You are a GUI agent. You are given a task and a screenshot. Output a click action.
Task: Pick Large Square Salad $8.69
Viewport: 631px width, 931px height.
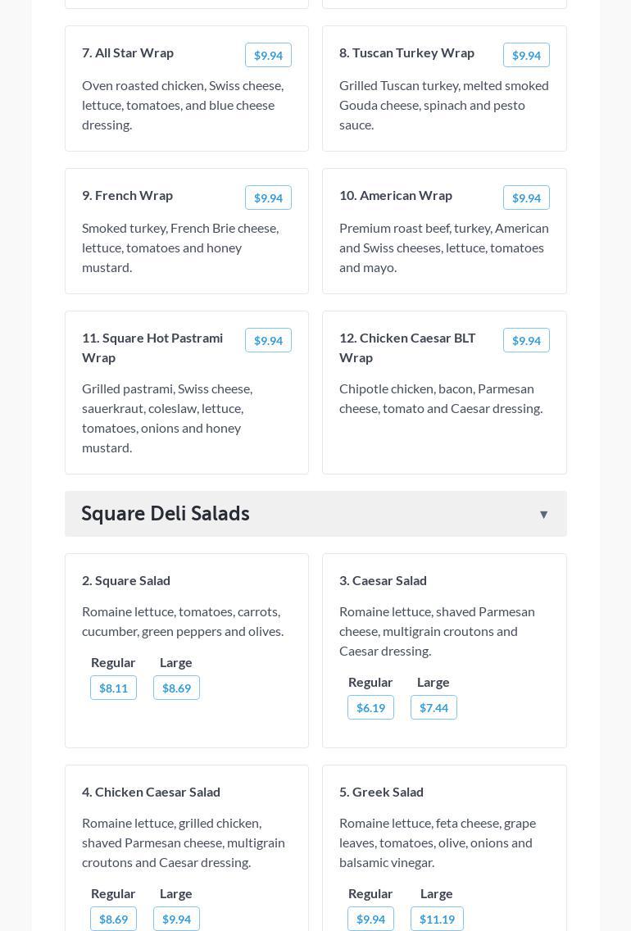pos(176,688)
